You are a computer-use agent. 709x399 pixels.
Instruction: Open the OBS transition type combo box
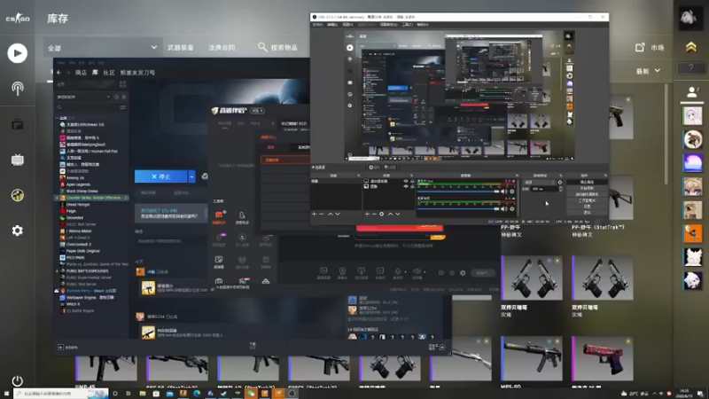540,183
